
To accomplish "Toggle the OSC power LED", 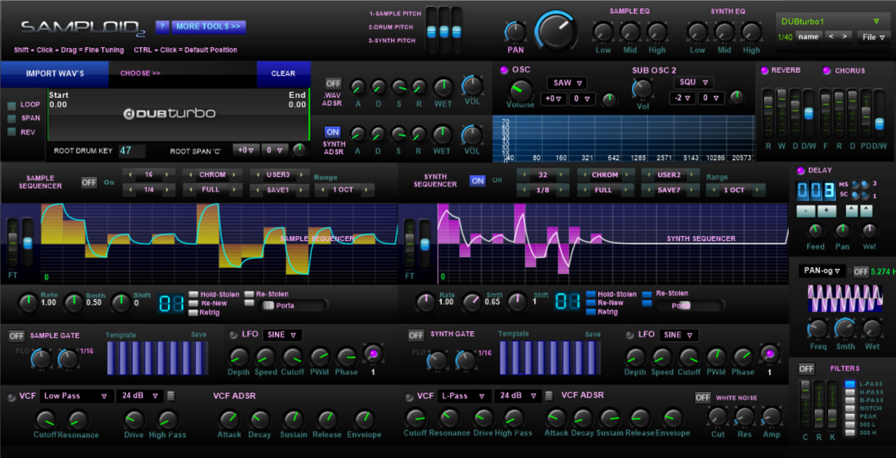I will 504,70.
